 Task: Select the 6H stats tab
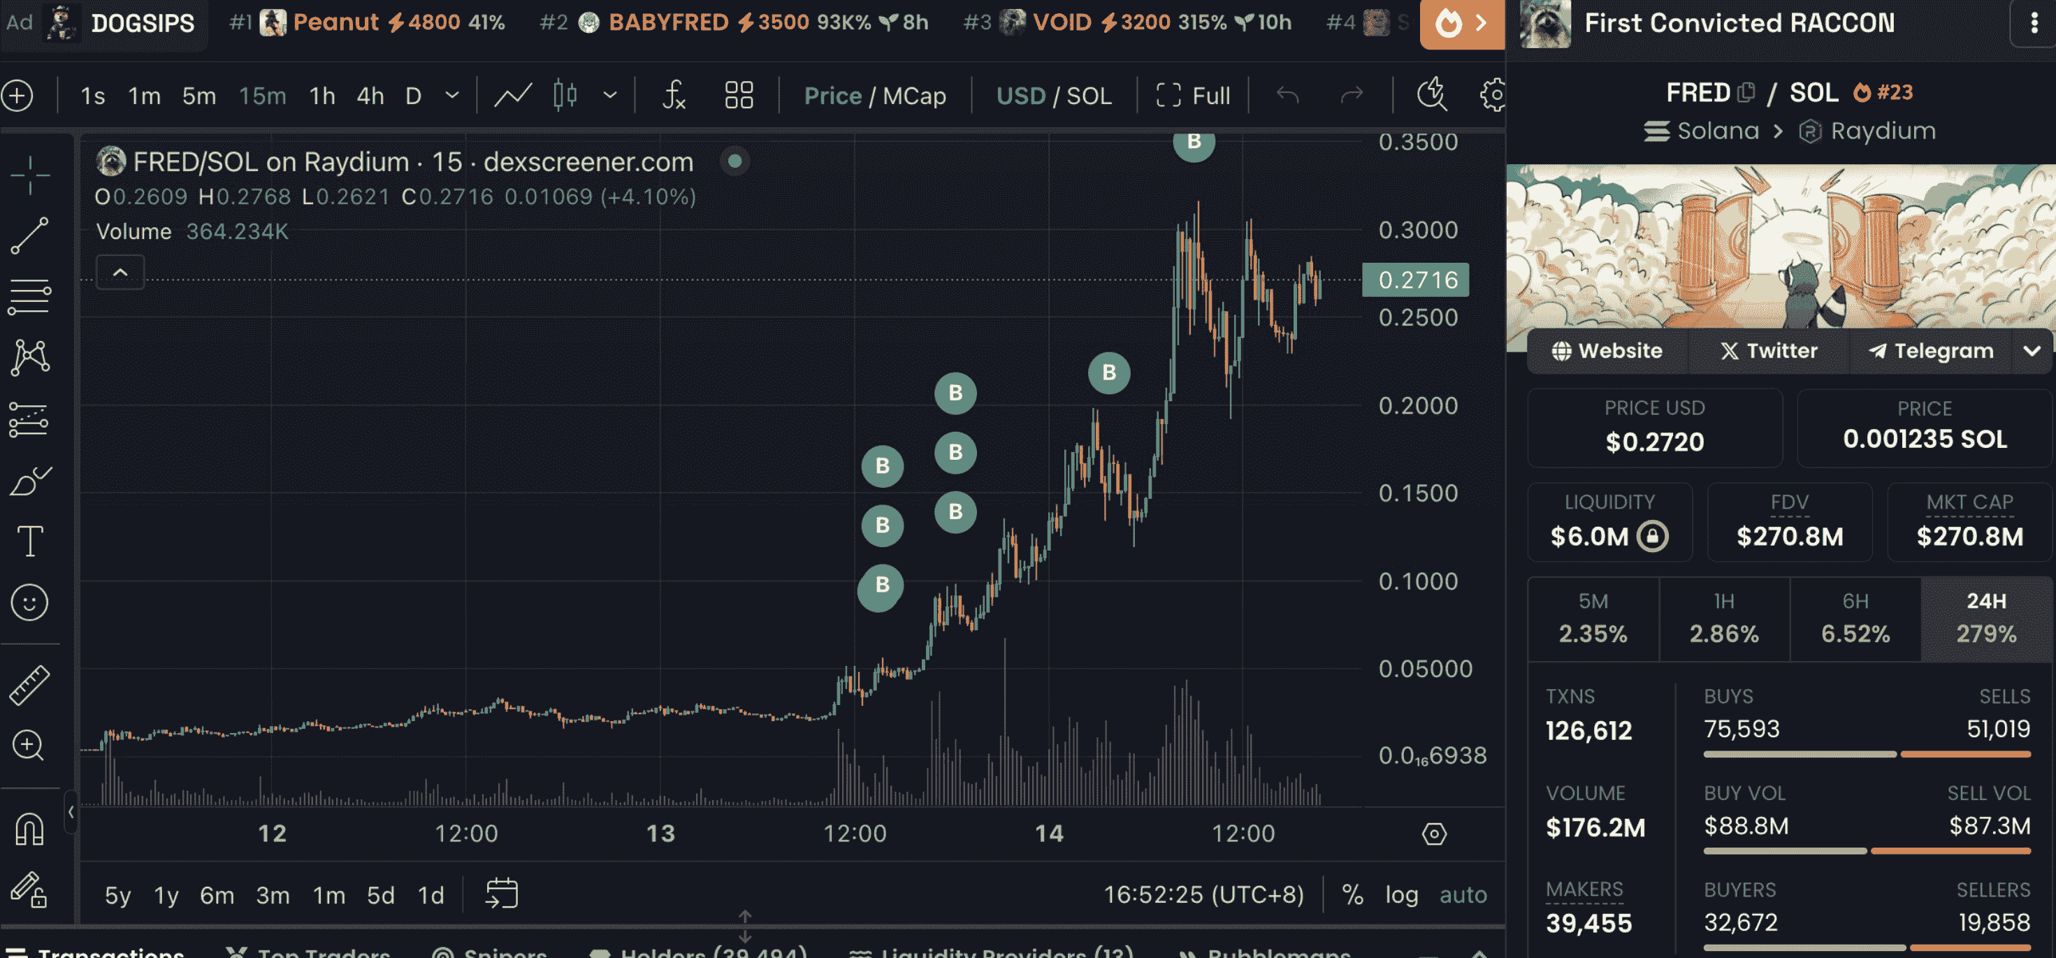[1855, 618]
